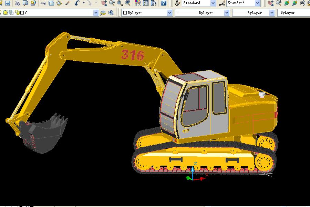Click the Help question mark icon
The height and width of the screenshot is (207, 310).
coord(164,3)
